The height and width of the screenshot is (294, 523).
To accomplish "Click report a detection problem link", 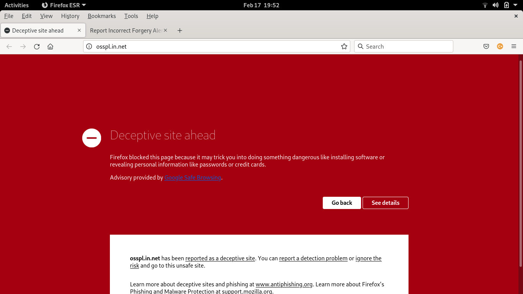I will [313, 258].
